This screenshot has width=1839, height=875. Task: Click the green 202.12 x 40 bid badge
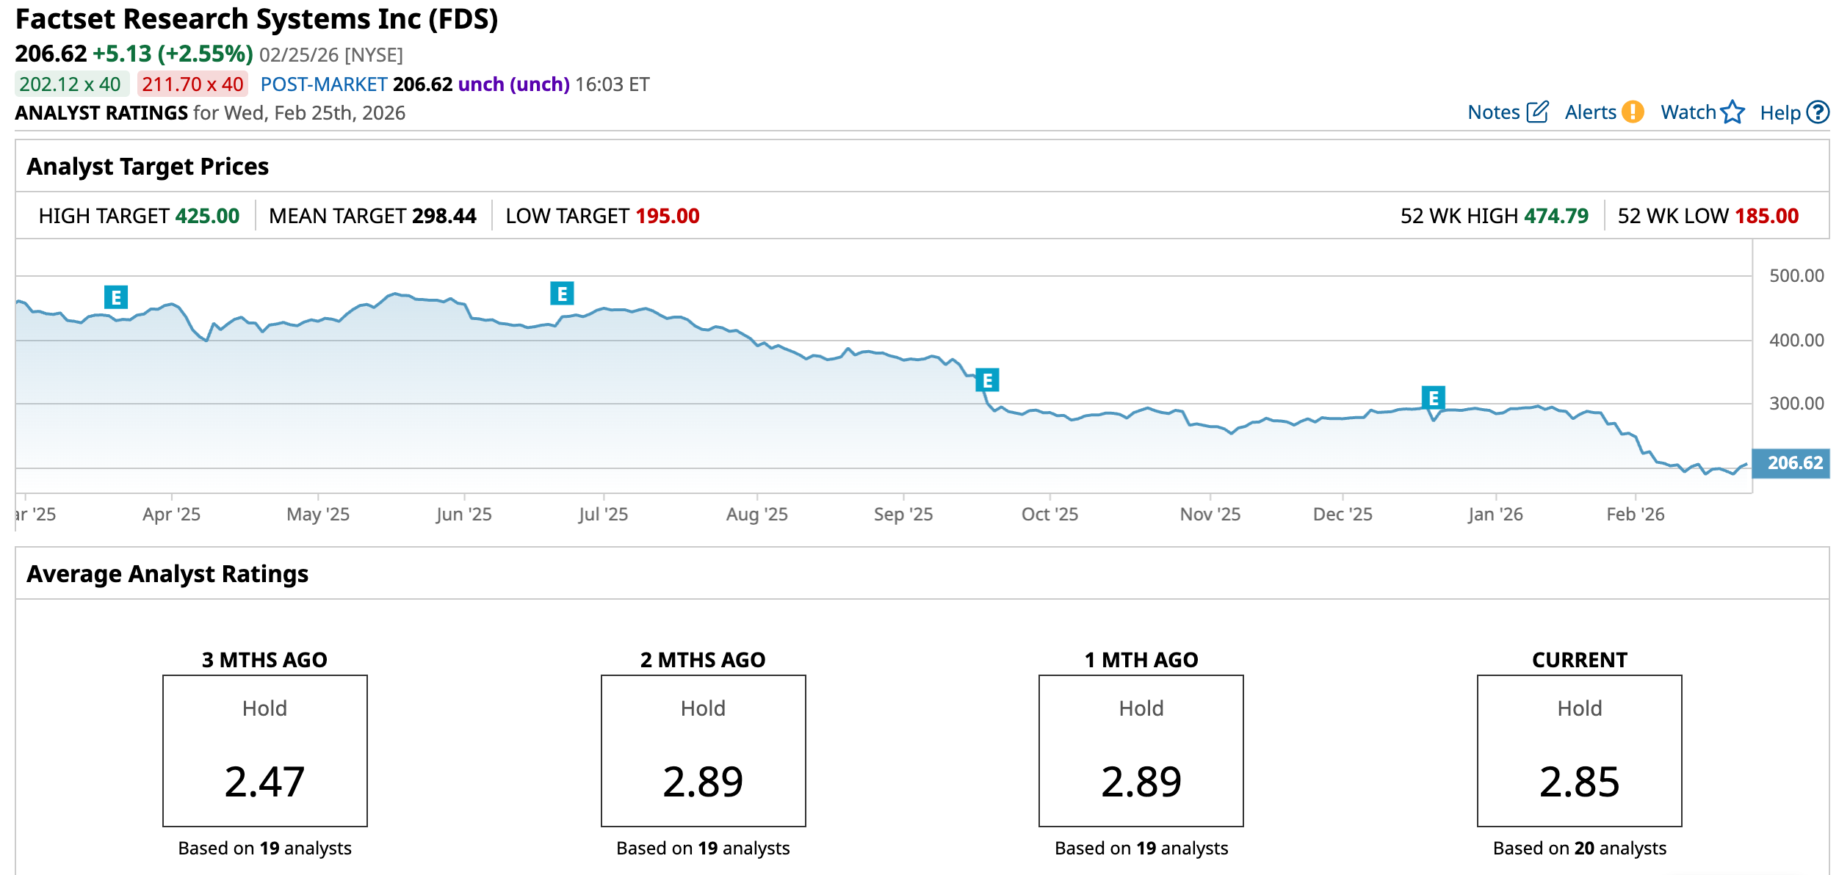click(71, 84)
